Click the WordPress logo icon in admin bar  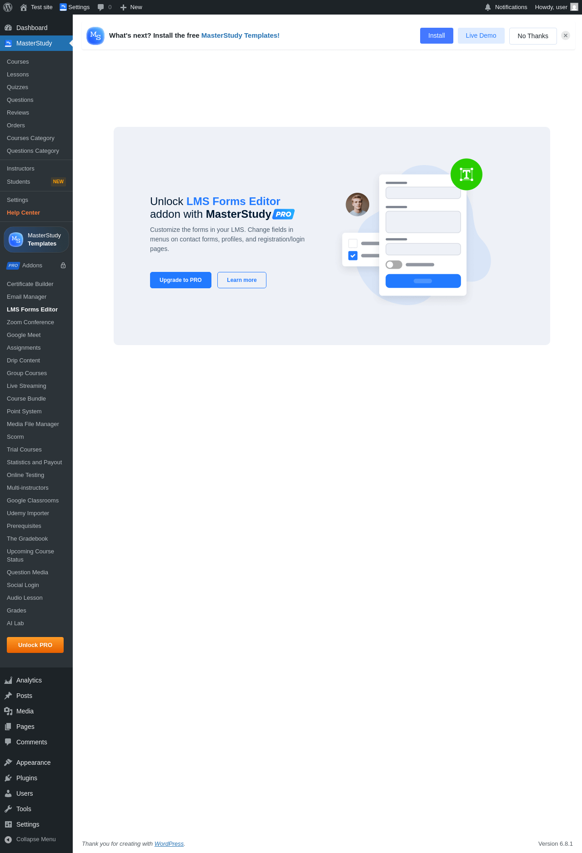click(8, 7)
